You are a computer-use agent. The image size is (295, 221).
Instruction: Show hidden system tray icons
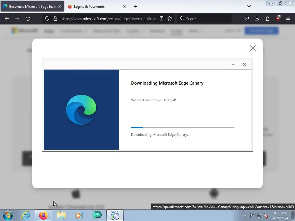click(245, 216)
